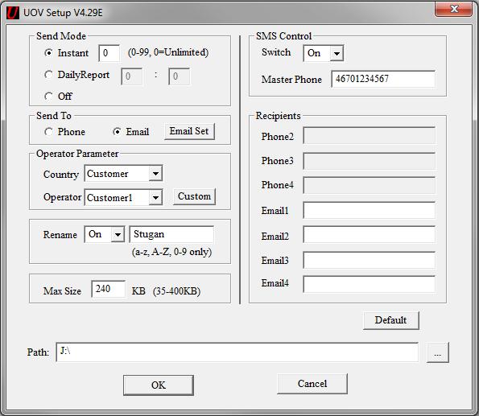The width and height of the screenshot is (479, 416).
Task: Click the UOV app icon in title bar
Action: coord(13,13)
